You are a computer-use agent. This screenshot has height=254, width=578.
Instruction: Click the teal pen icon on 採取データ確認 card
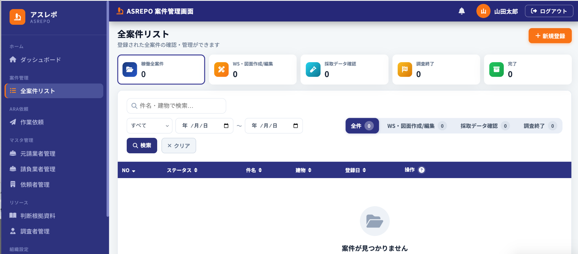313,69
